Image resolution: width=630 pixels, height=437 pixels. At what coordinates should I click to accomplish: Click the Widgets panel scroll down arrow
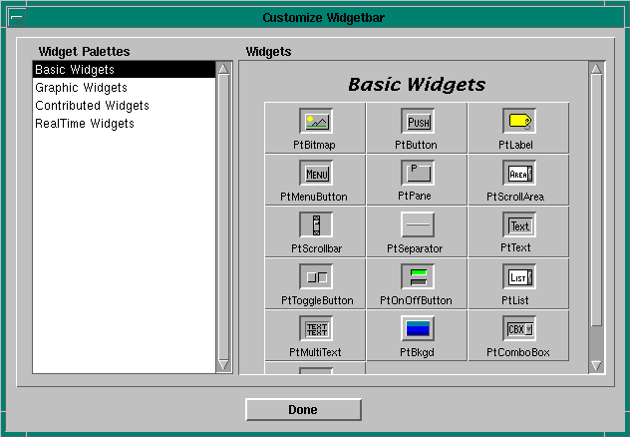tap(596, 366)
